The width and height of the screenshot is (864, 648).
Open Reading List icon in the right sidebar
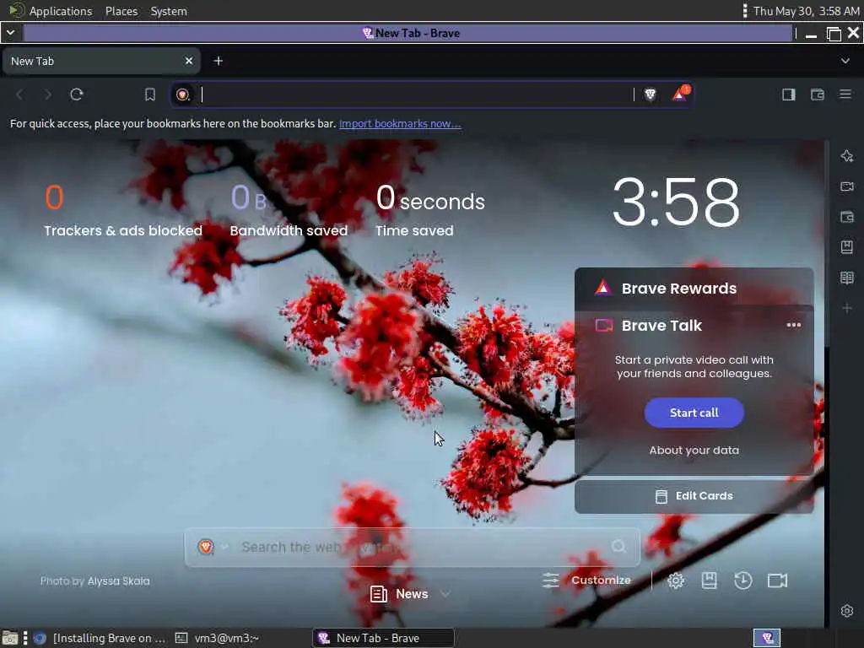click(x=847, y=277)
